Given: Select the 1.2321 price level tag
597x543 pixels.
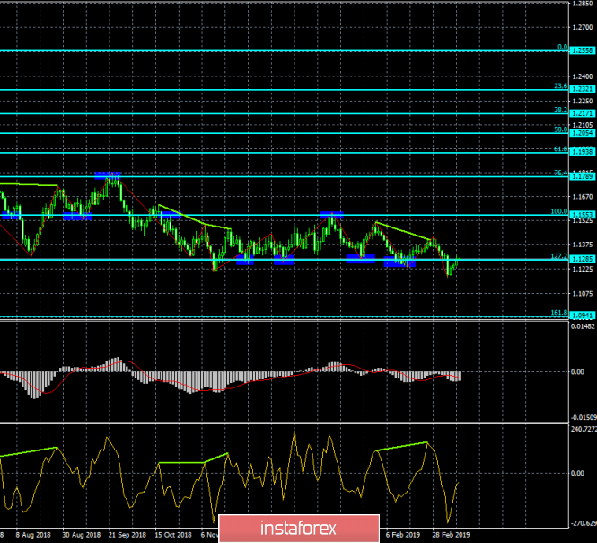Looking at the screenshot, I should tap(583, 89).
